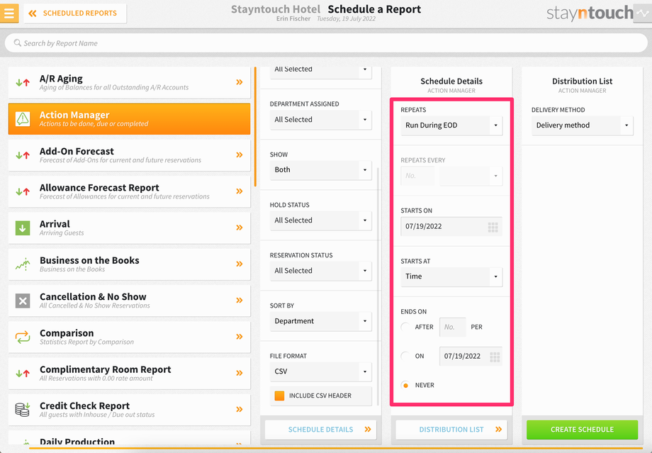Toggle the Include CSV Header checkbox
Viewport: 652px width, 453px height.
pos(279,396)
